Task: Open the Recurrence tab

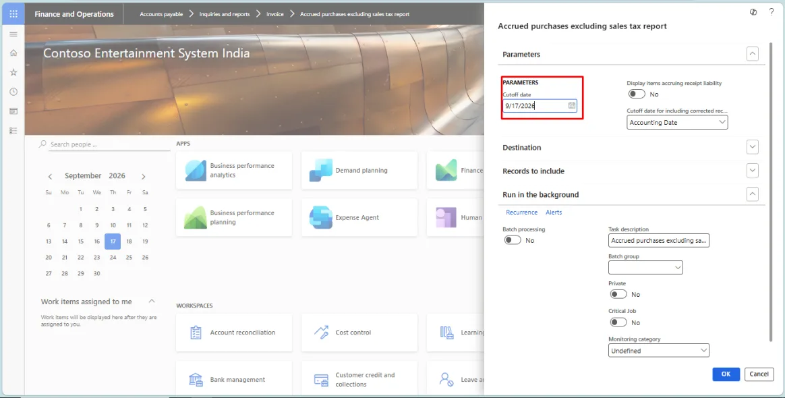Action: [x=522, y=212]
